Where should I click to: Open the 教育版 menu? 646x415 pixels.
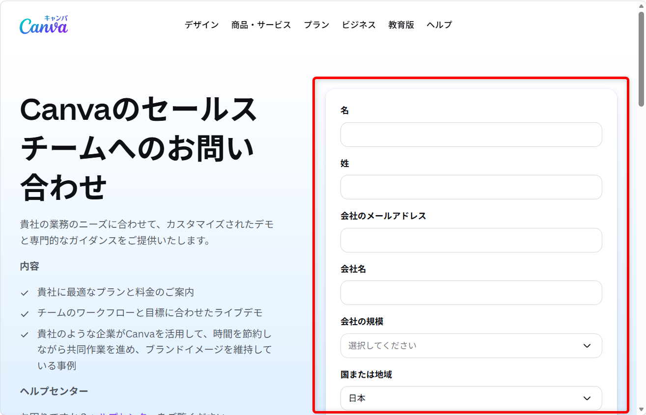click(401, 25)
